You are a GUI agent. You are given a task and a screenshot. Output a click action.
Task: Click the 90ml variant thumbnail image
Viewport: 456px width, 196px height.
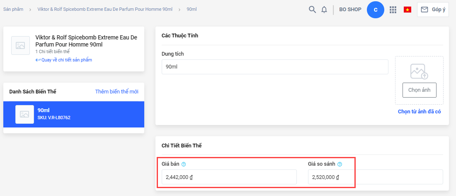pos(24,114)
